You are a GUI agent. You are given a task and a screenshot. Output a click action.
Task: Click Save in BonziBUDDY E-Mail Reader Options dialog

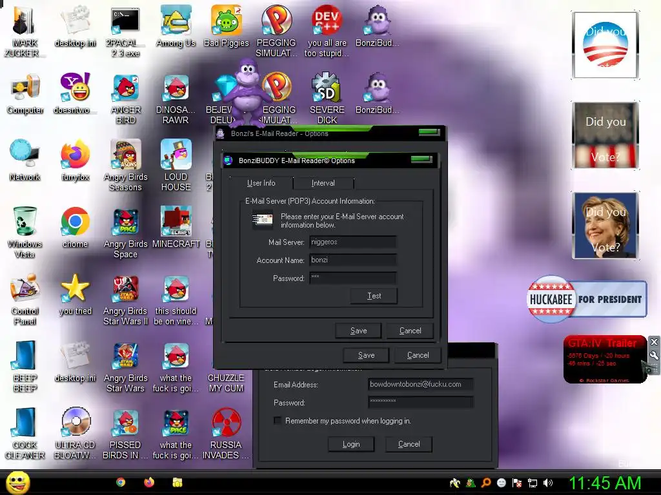click(x=358, y=331)
